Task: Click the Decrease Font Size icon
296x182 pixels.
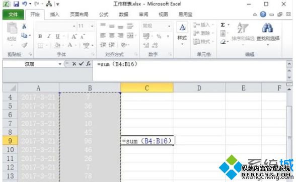Action: (83, 36)
